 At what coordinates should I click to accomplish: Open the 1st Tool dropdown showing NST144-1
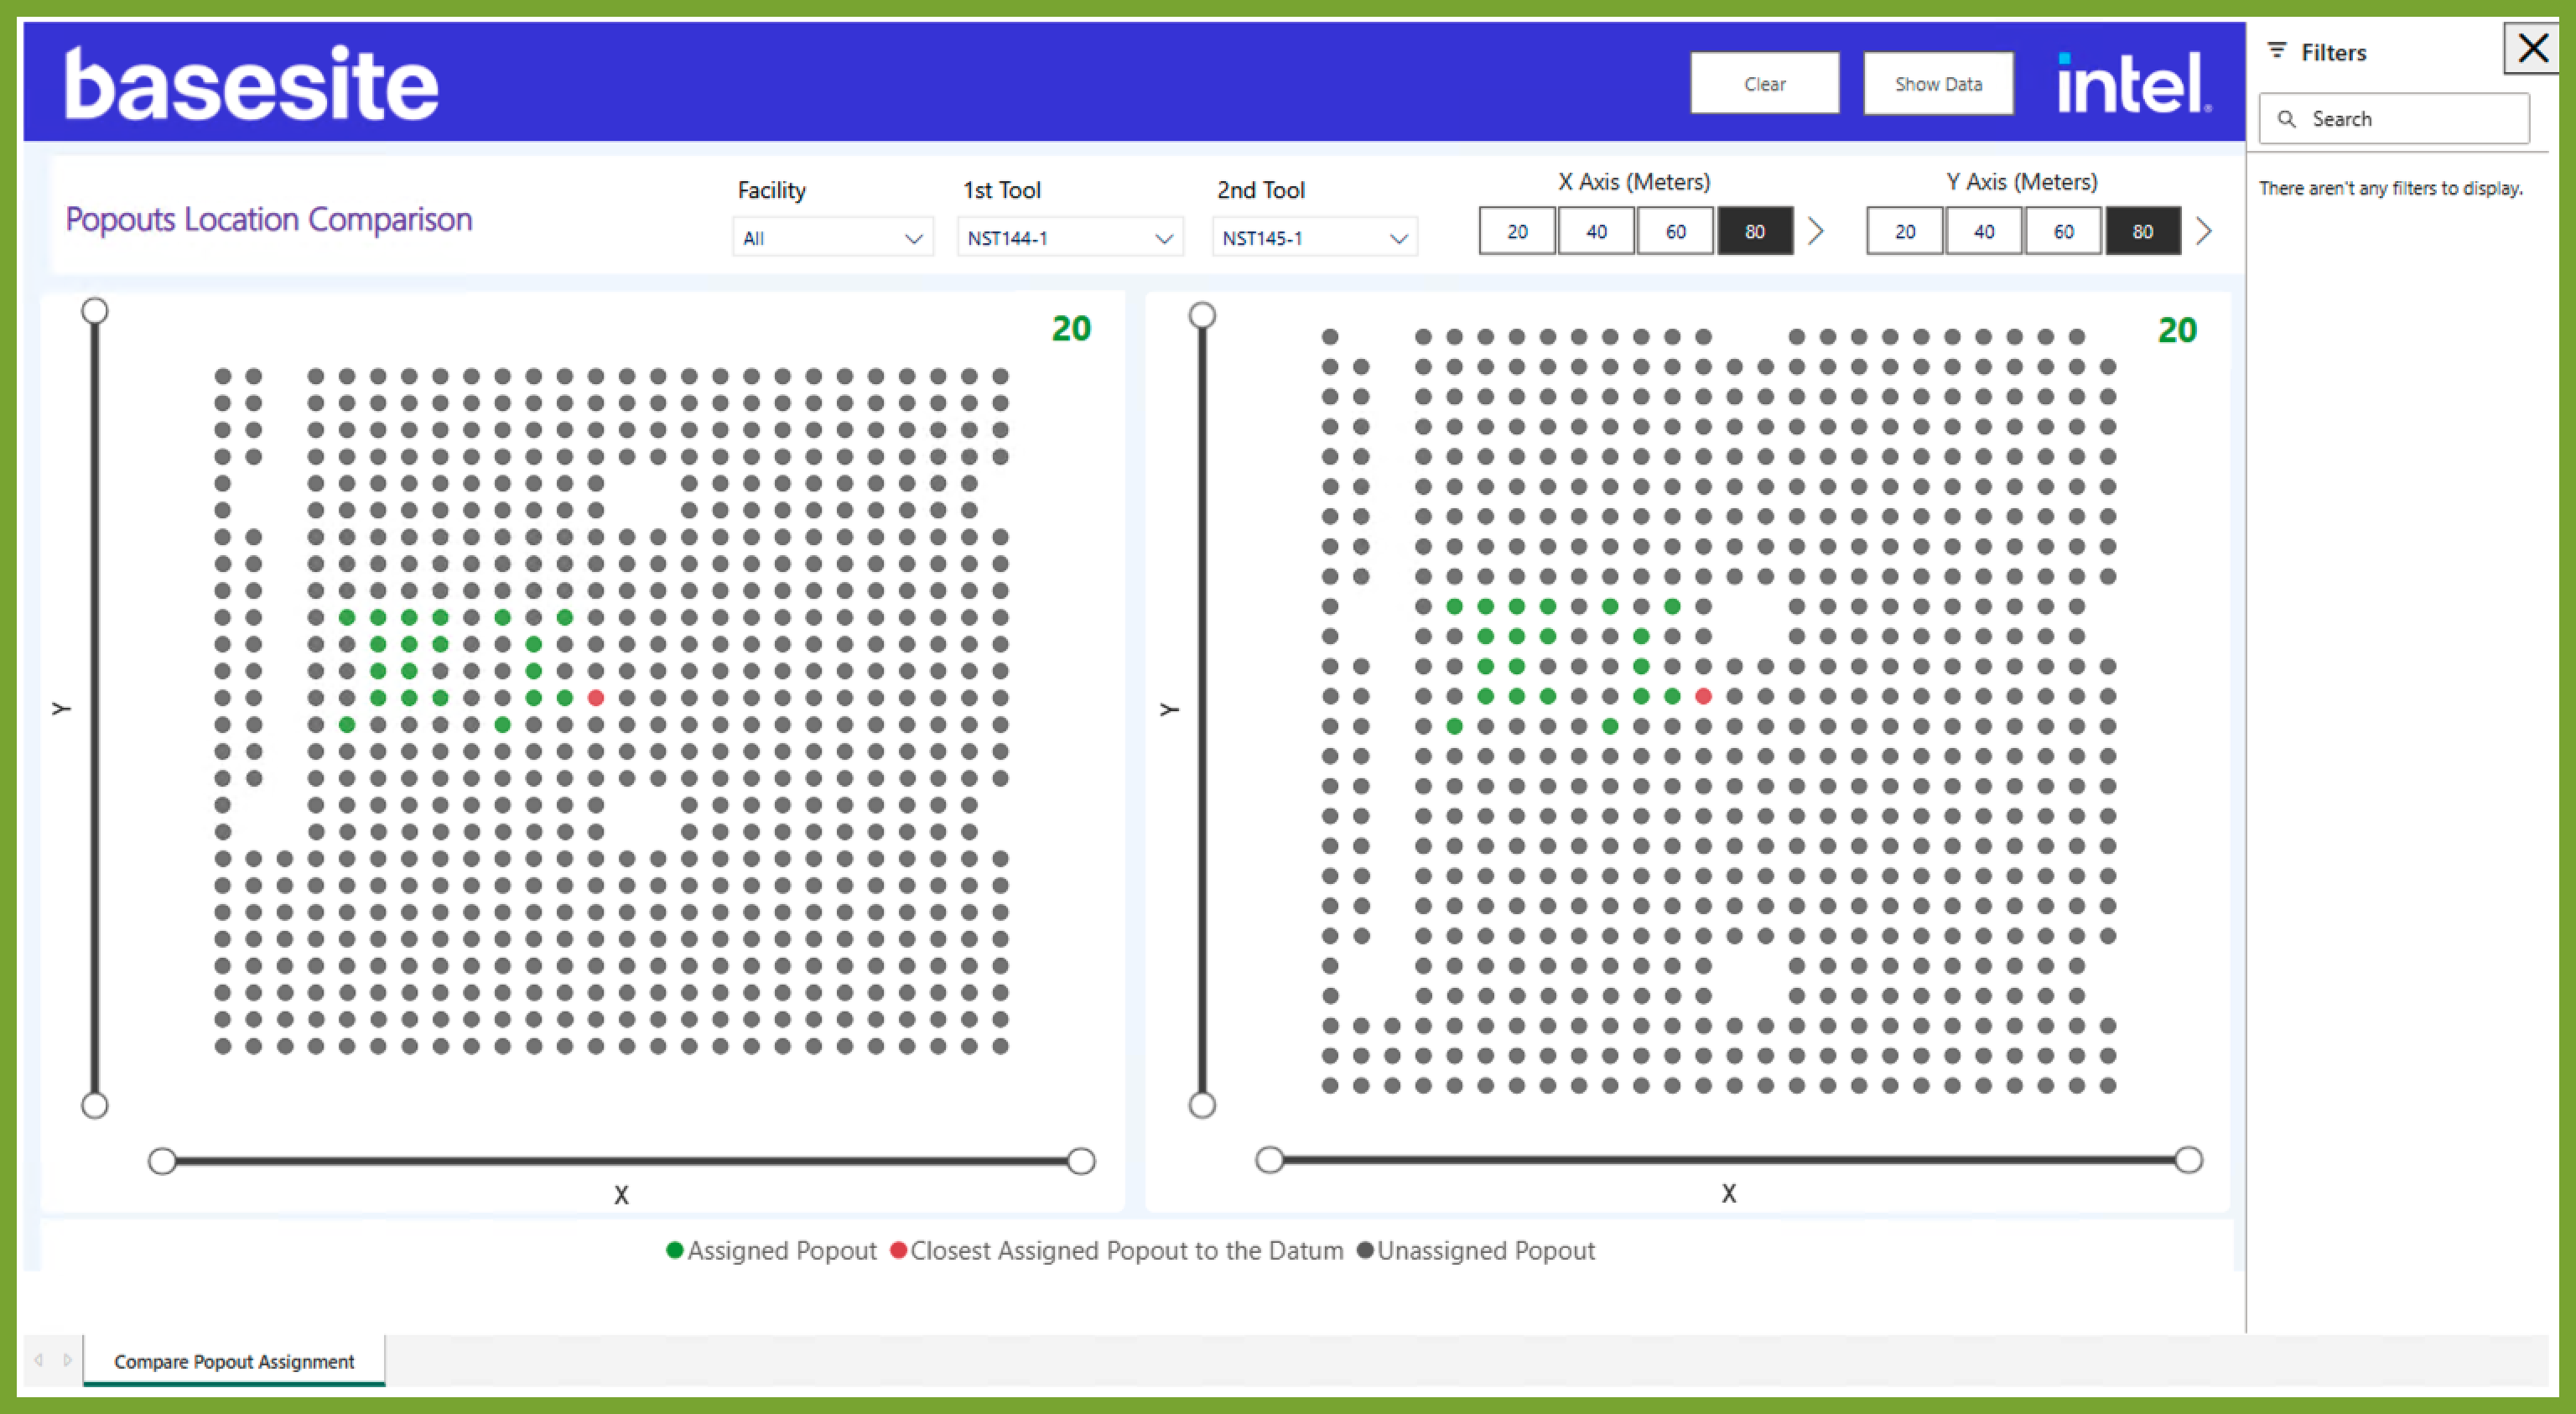pos(1069,238)
